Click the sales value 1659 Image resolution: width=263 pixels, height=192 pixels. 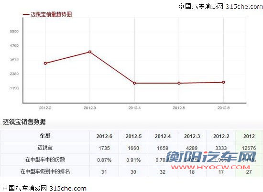point(163,148)
